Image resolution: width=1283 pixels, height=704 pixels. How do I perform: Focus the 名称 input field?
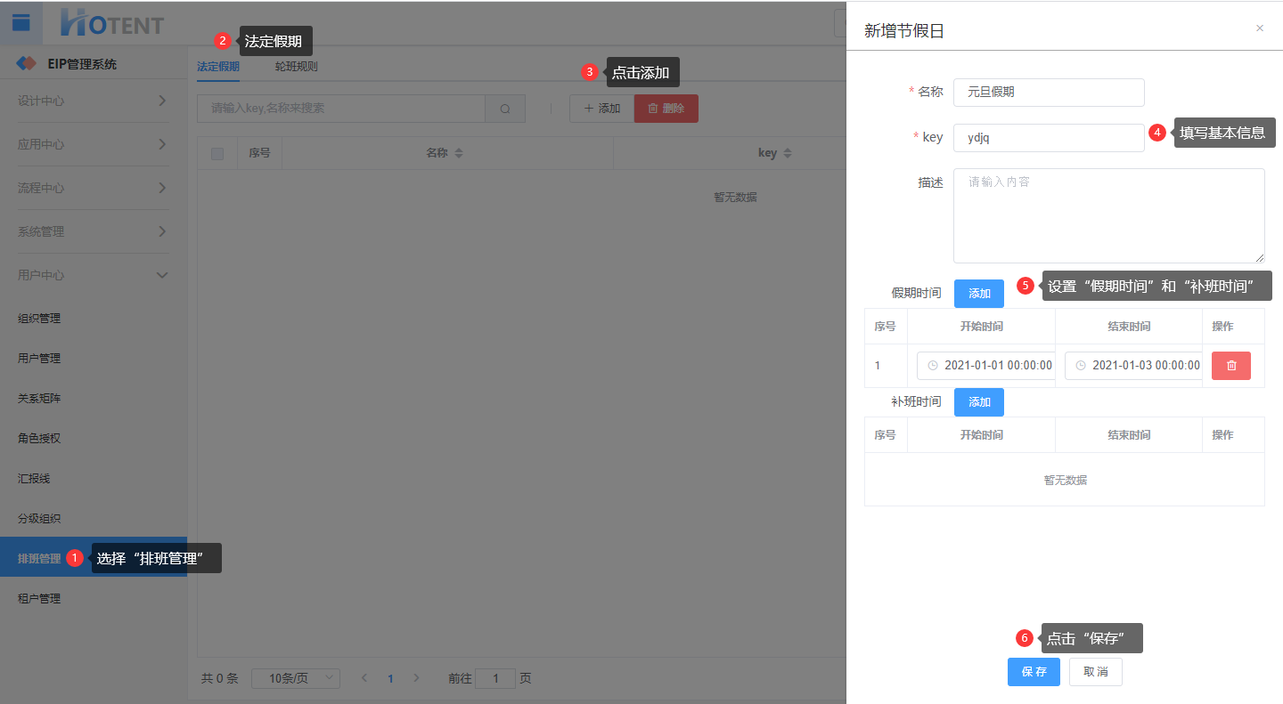pyautogui.click(x=1049, y=92)
